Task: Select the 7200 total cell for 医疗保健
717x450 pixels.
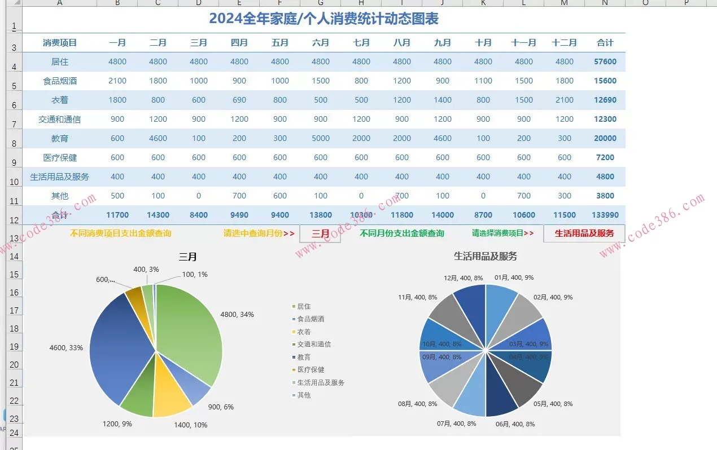Action: click(605, 158)
